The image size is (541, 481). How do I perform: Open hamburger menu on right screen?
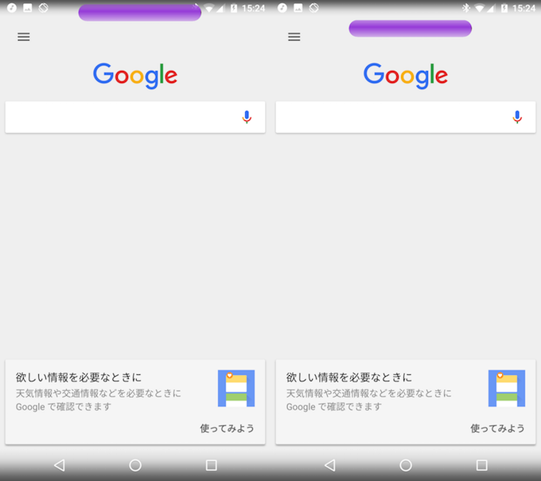pos(294,37)
